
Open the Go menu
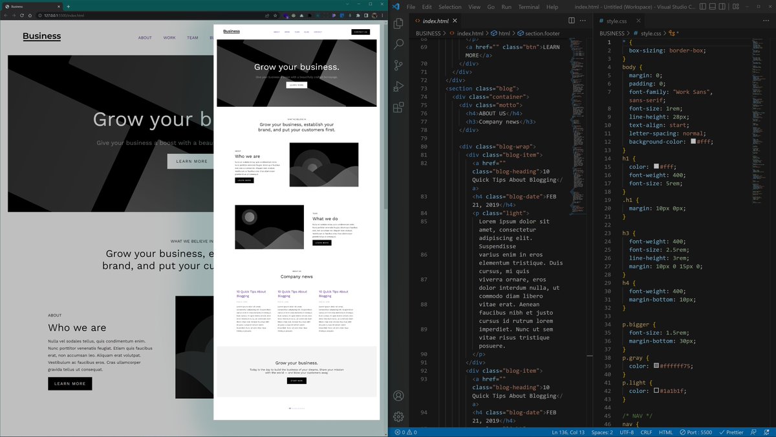491,6
